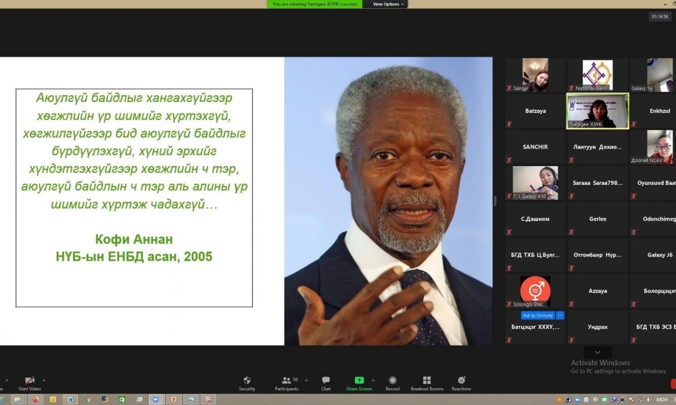676x405 pixels.
Task: Select the Galaxy J6 participant tile
Action: (653, 255)
